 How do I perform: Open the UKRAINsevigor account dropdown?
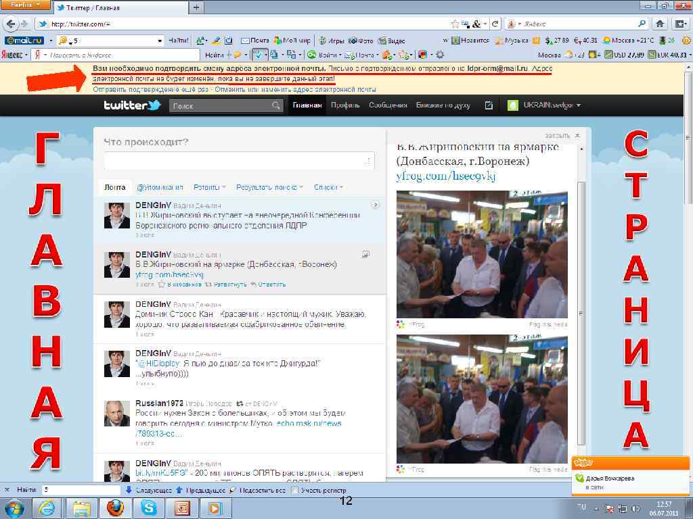[x=545, y=105]
